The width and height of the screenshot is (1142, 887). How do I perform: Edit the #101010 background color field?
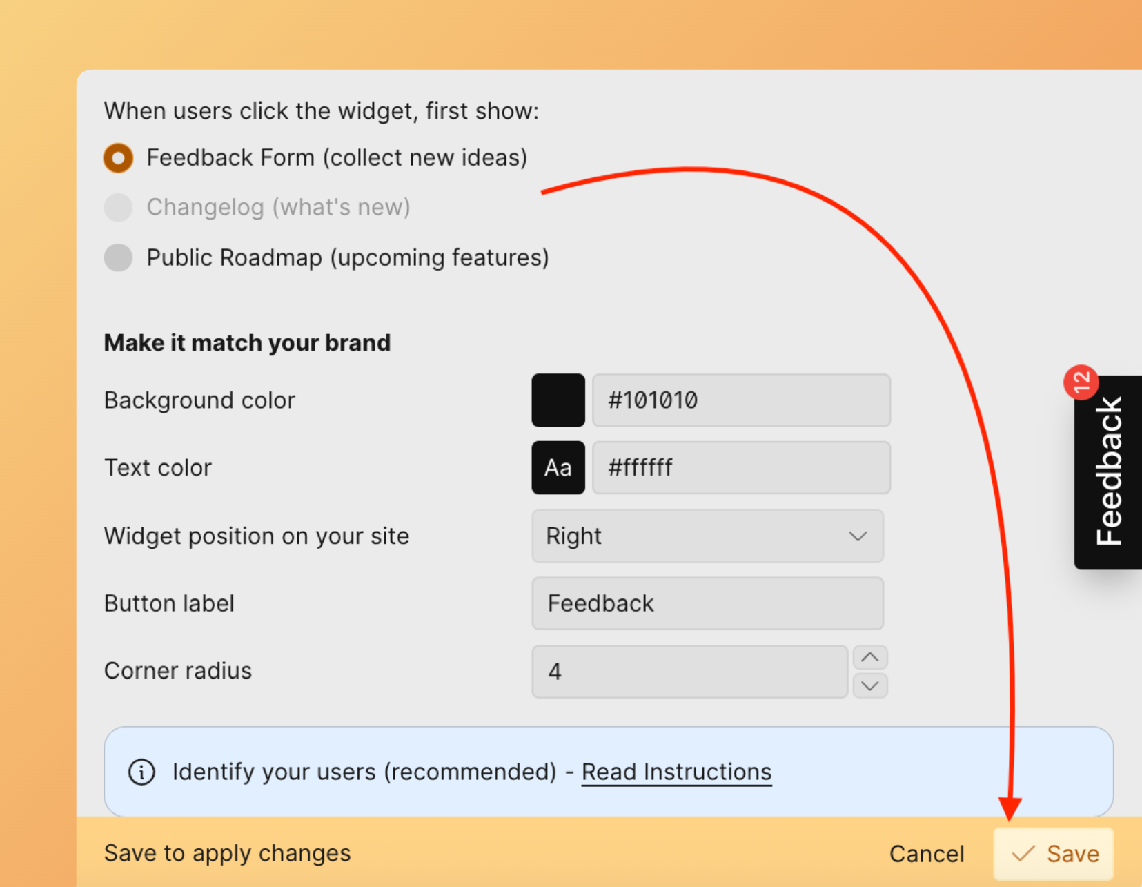740,400
